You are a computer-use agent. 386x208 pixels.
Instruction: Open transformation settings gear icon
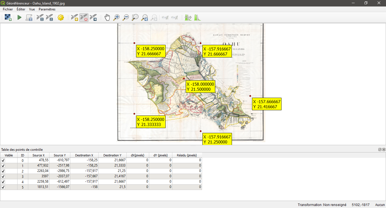click(x=60, y=17)
